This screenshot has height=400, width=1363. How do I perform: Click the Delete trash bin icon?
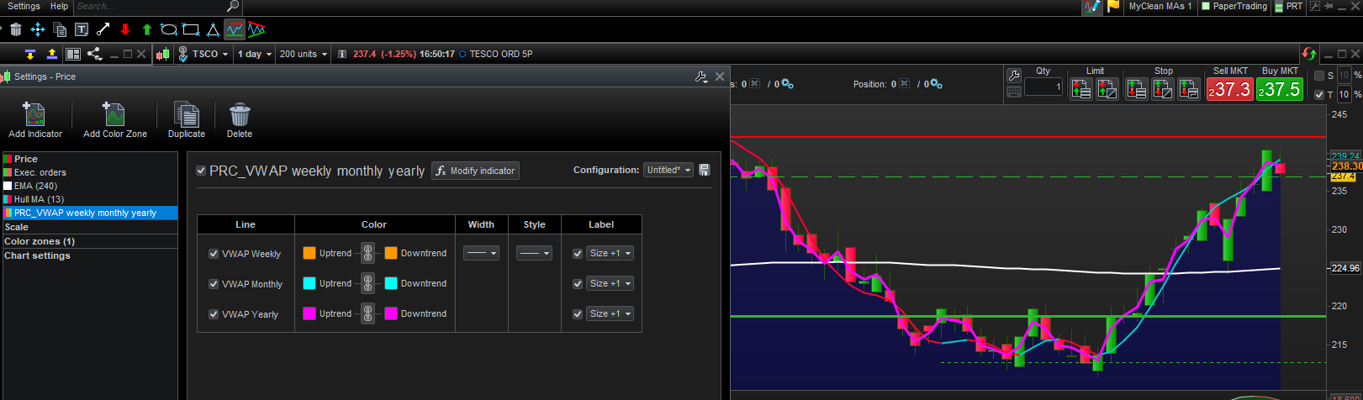click(x=239, y=119)
